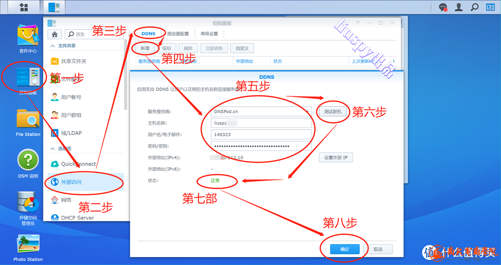This screenshot has height=265, width=501.
Task: Open the DSM main menu grid icon
Action: pyautogui.click(x=24, y=7)
